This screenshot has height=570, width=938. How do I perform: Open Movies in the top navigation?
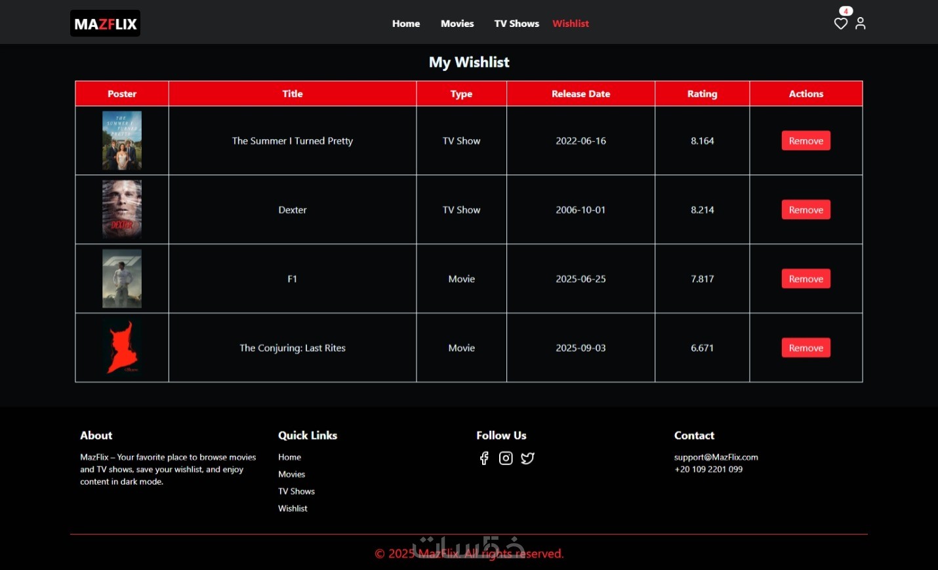click(x=457, y=24)
